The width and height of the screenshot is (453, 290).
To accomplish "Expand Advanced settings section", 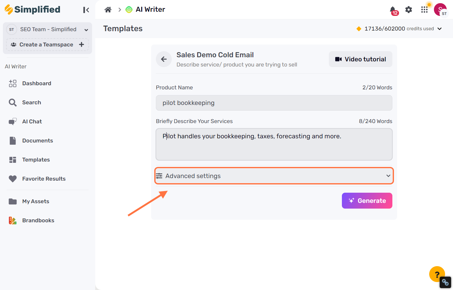I will [274, 176].
